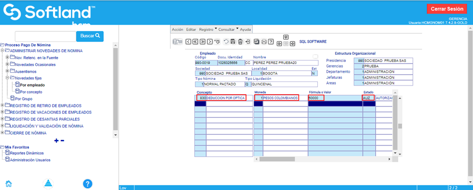Click the print icon in the toolbar
Screen dimensions: 473x190
263,41
